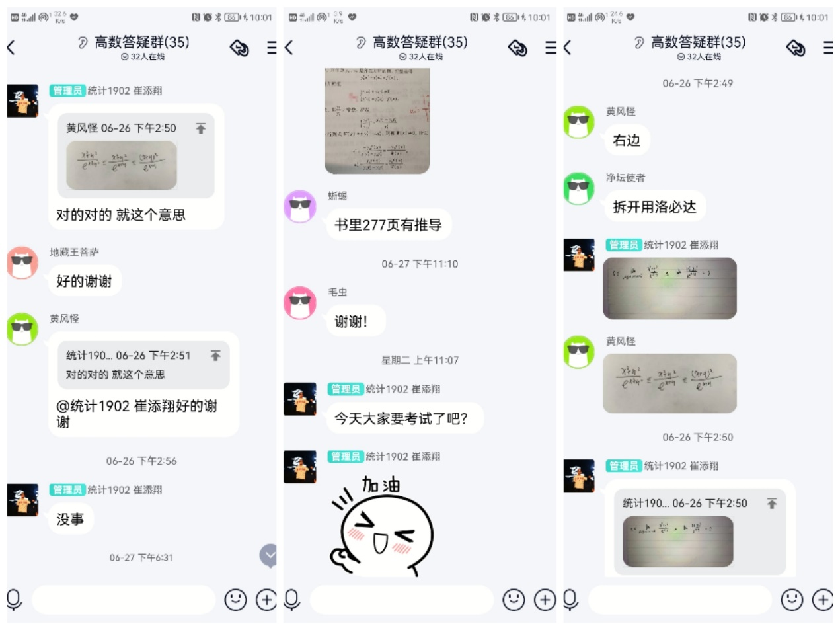This screenshot has width=840, height=630.
Task: Open the hamburger menu in the middle chat panel
Action: (550, 48)
